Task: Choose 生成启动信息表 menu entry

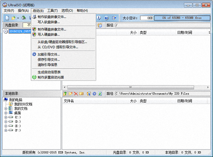Action: tap(64, 72)
